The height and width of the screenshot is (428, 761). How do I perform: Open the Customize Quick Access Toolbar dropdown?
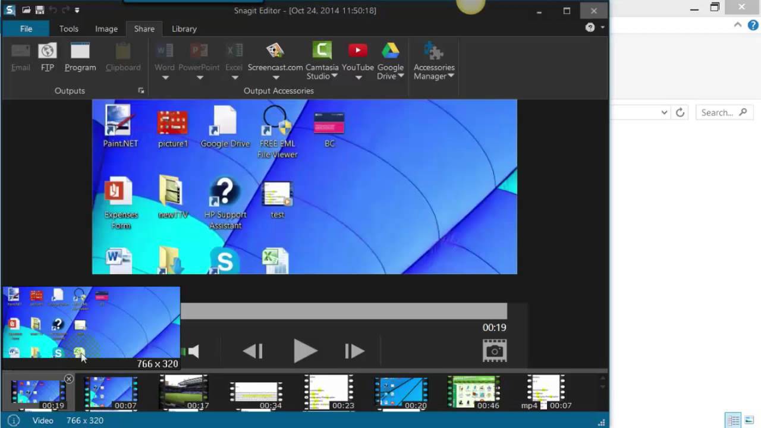[77, 10]
